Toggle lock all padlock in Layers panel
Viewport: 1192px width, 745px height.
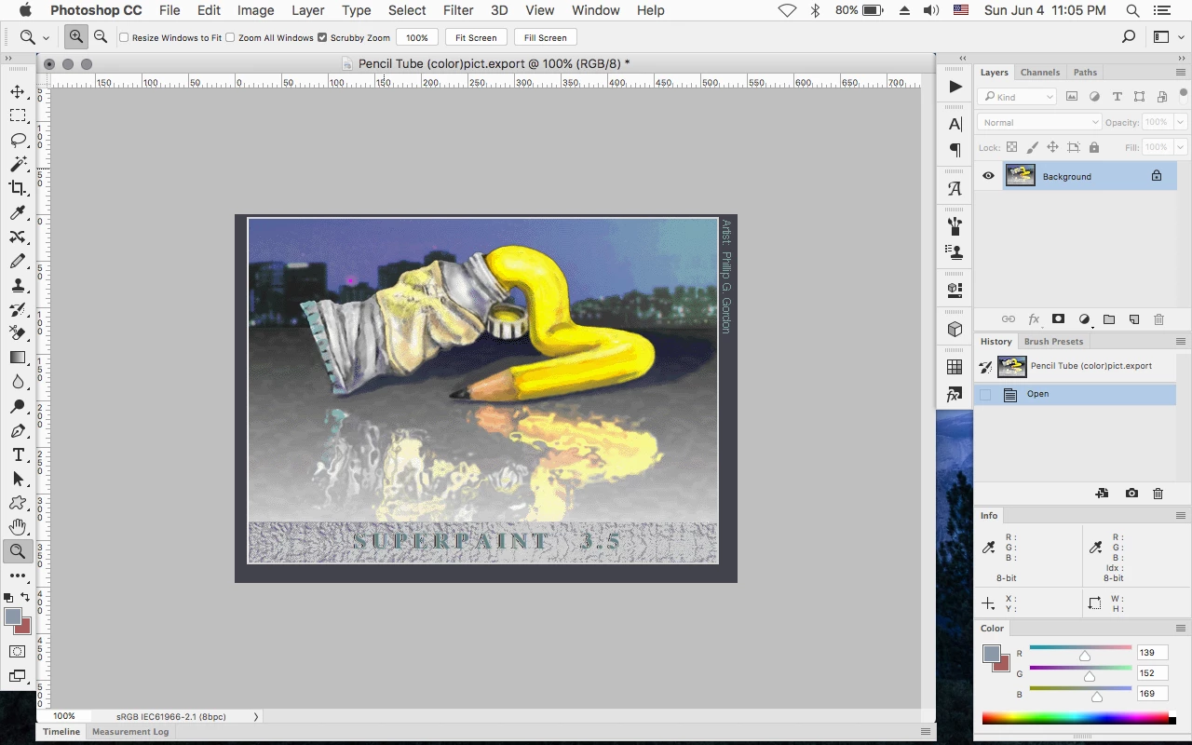[1094, 147]
